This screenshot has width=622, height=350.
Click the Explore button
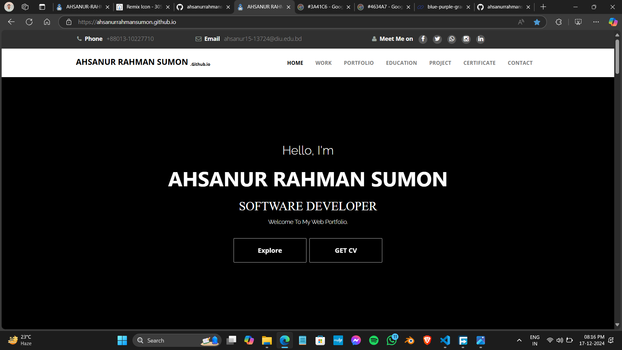click(x=270, y=251)
